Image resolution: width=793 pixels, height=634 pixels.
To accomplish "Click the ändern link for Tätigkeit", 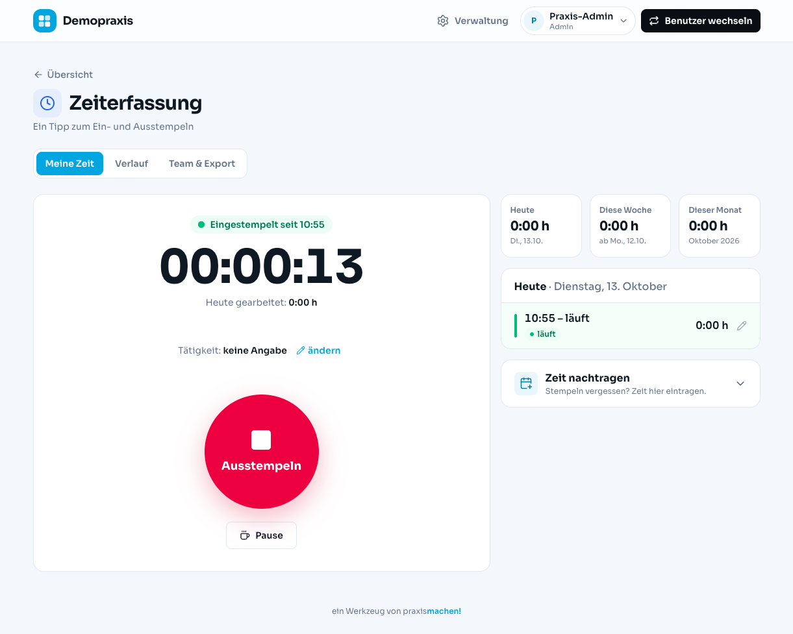I will tap(318, 350).
